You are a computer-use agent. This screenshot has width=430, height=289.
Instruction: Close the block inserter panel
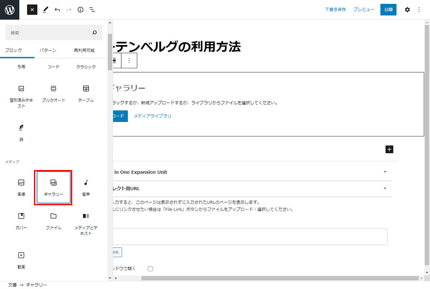point(32,9)
